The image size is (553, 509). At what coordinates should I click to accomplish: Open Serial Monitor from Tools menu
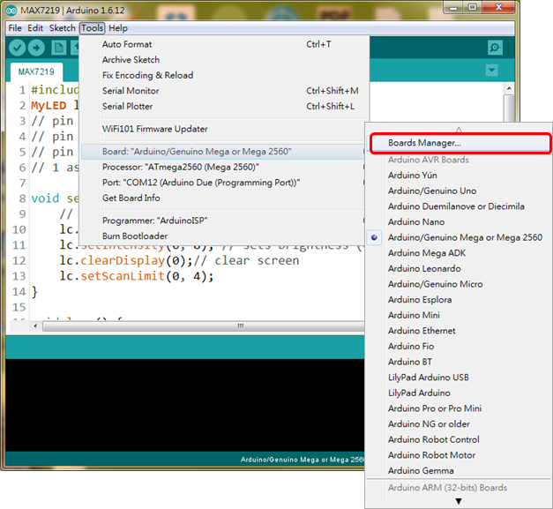(x=225, y=91)
